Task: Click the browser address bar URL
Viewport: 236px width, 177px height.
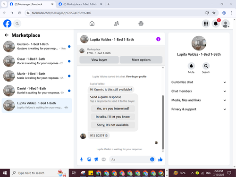Action: pos(61,13)
